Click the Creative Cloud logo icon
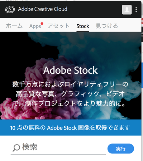Viewport: 143px width, 161px height. coord(10,9)
